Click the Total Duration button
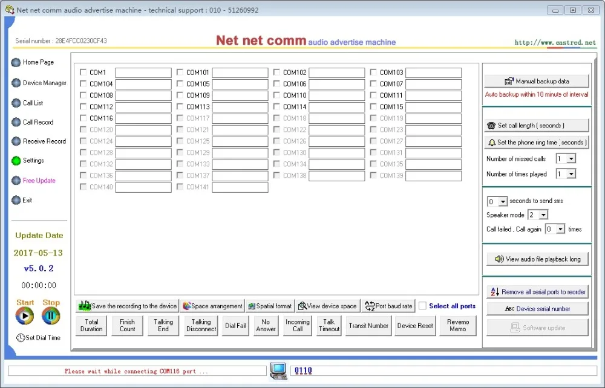This screenshot has width=605, height=388. pos(91,326)
